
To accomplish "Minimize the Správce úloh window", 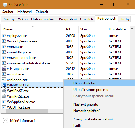I will click(x=102, y=4).
